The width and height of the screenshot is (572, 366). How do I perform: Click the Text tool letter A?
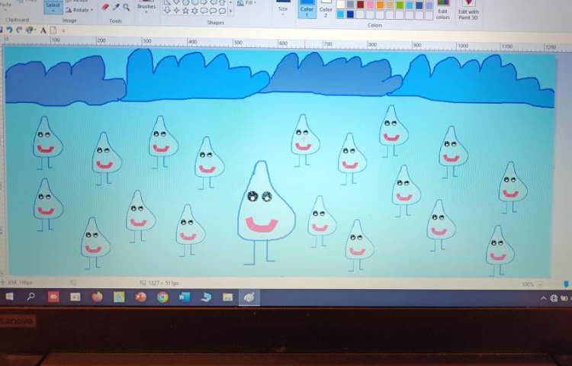point(43,30)
